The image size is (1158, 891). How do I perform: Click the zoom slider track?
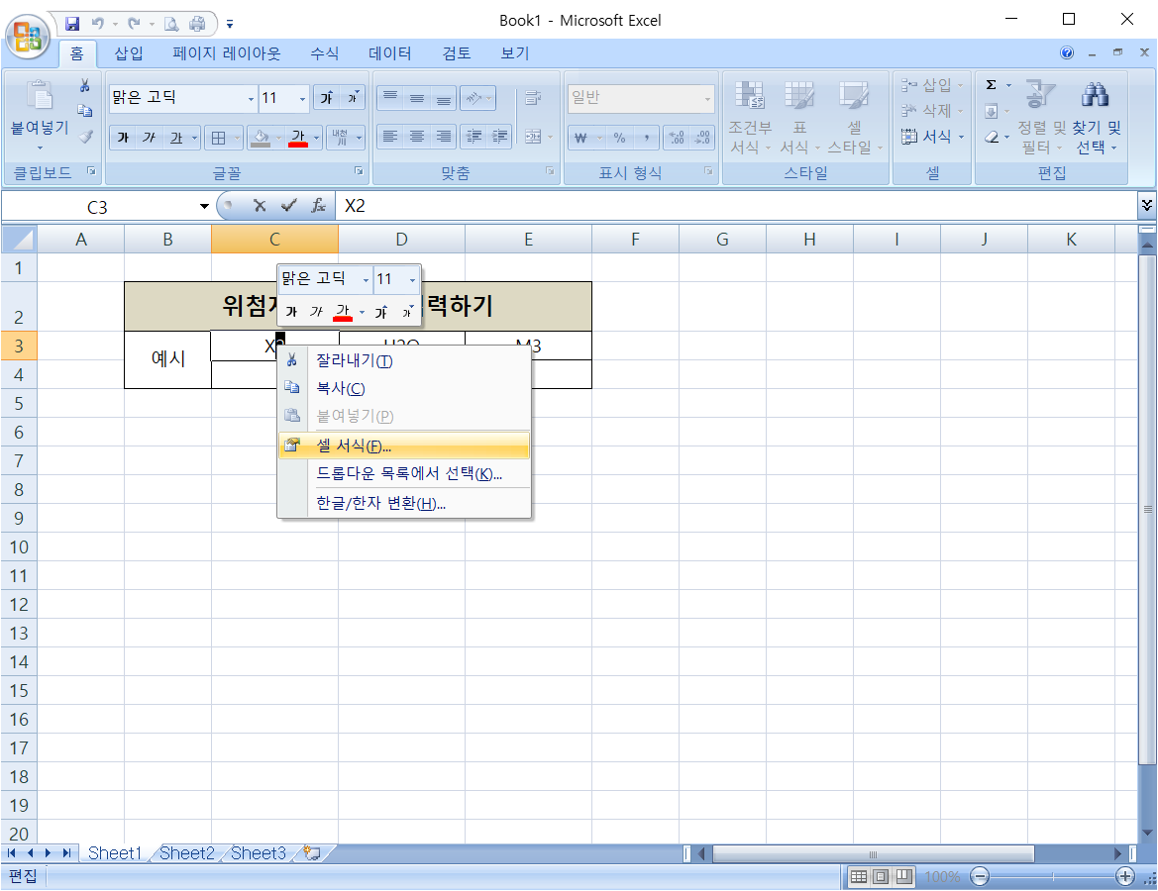click(x=1052, y=876)
